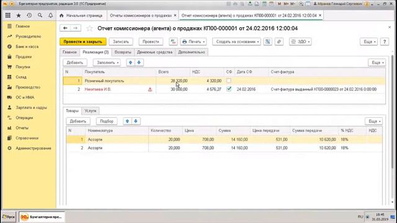
Task: Click the Подбор button
Action: [107, 121]
